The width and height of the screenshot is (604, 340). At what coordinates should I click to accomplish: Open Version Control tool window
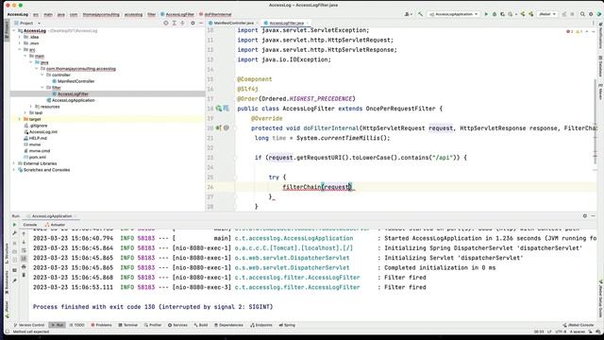(29, 325)
